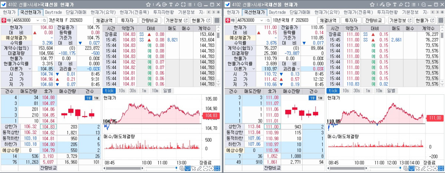The width and height of the screenshot is (445, 173).
Task: Click the red 주 badge in left window
Action: [4, 20]
